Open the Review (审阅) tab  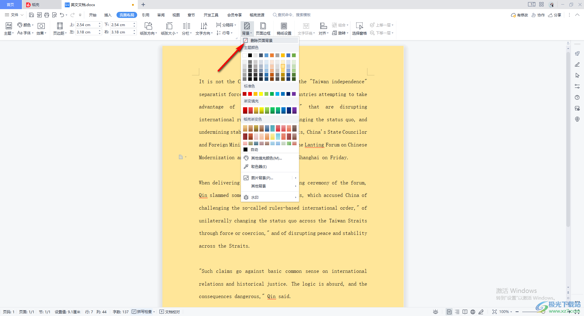[x=161, y=15]
